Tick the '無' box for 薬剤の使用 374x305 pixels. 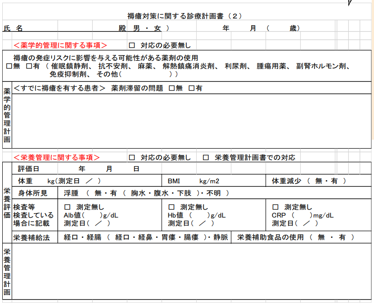9,66
